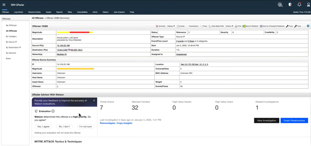Select All Offenses in sidebar
The width and height of the screenshot is (311, 146).
[12, 31]
